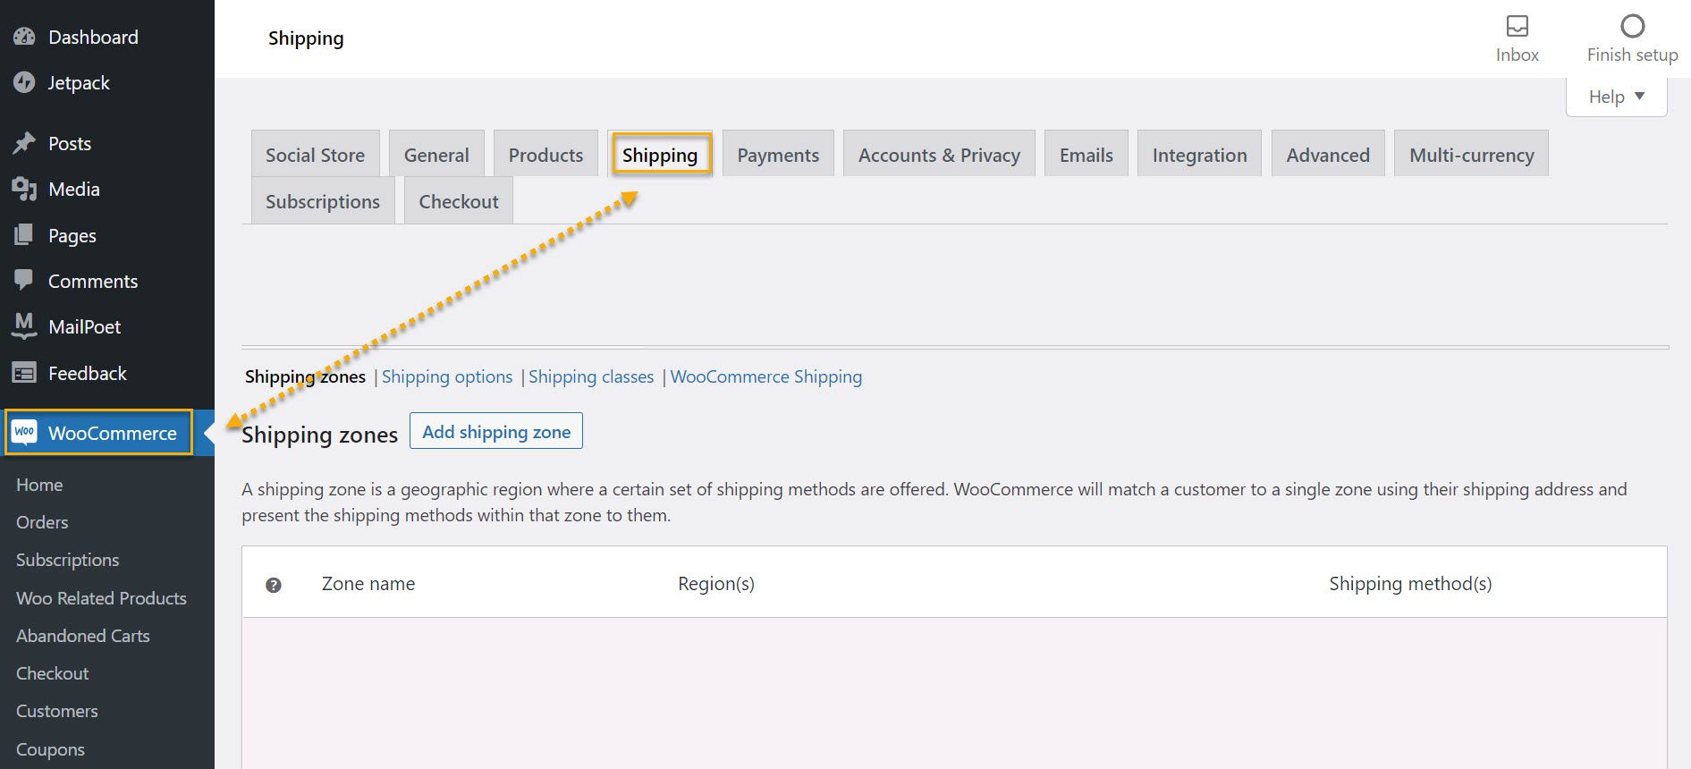Open the Inbox tray icon

(x=1518, y=26)
